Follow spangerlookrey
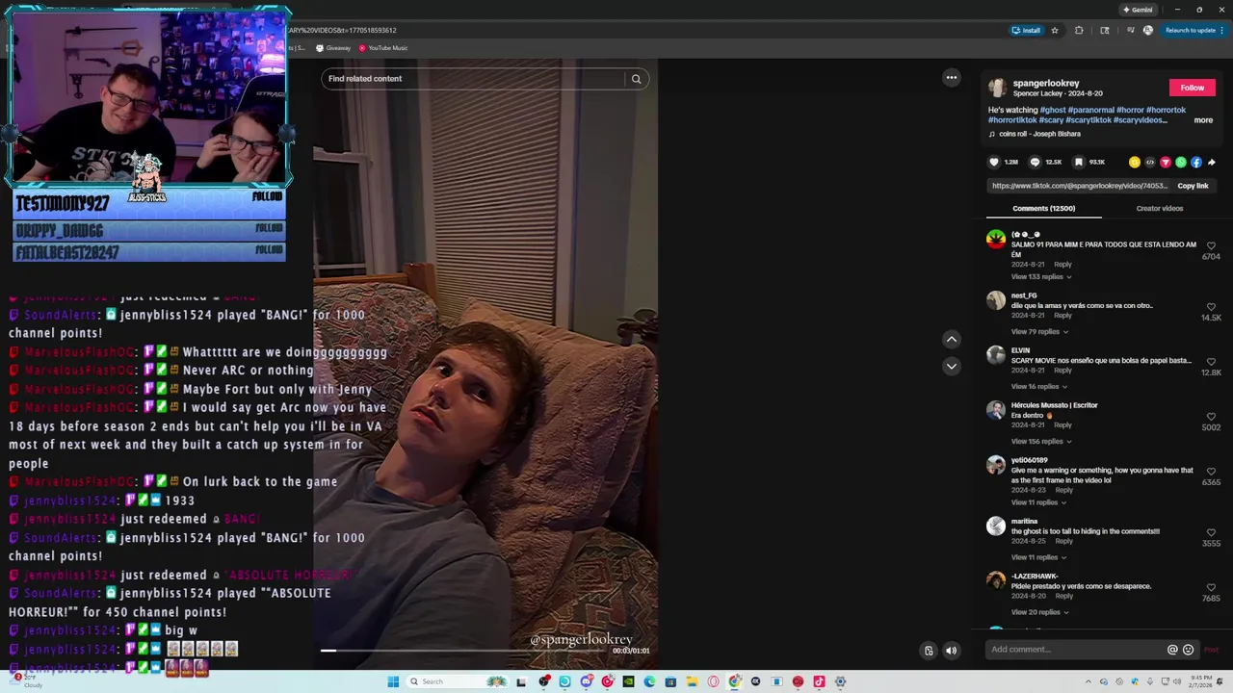 1193,88
